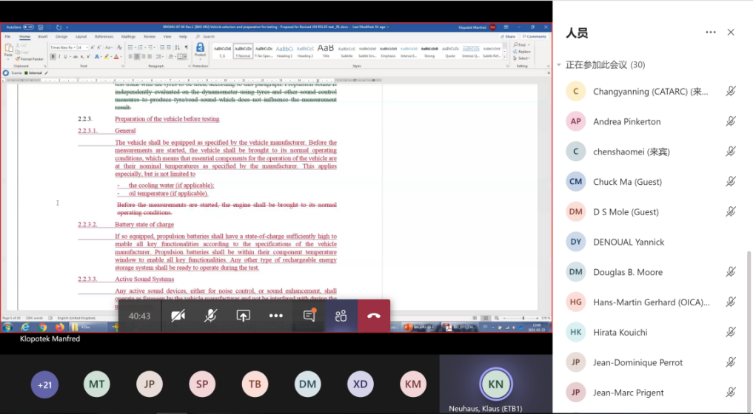Open the share content tray
Image resolution: width=753 pixels, height=414 pixels.
(243, 316)
